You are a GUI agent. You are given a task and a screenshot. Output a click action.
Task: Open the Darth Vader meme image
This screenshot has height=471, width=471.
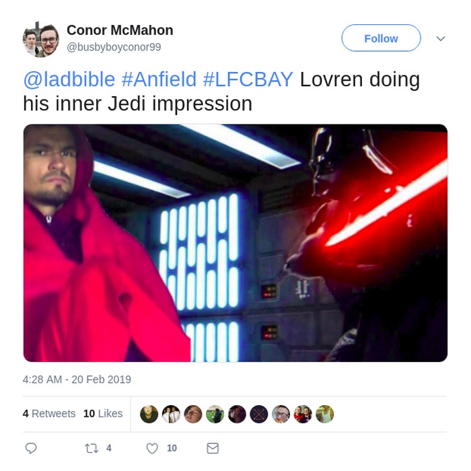(x=235, y=243)
